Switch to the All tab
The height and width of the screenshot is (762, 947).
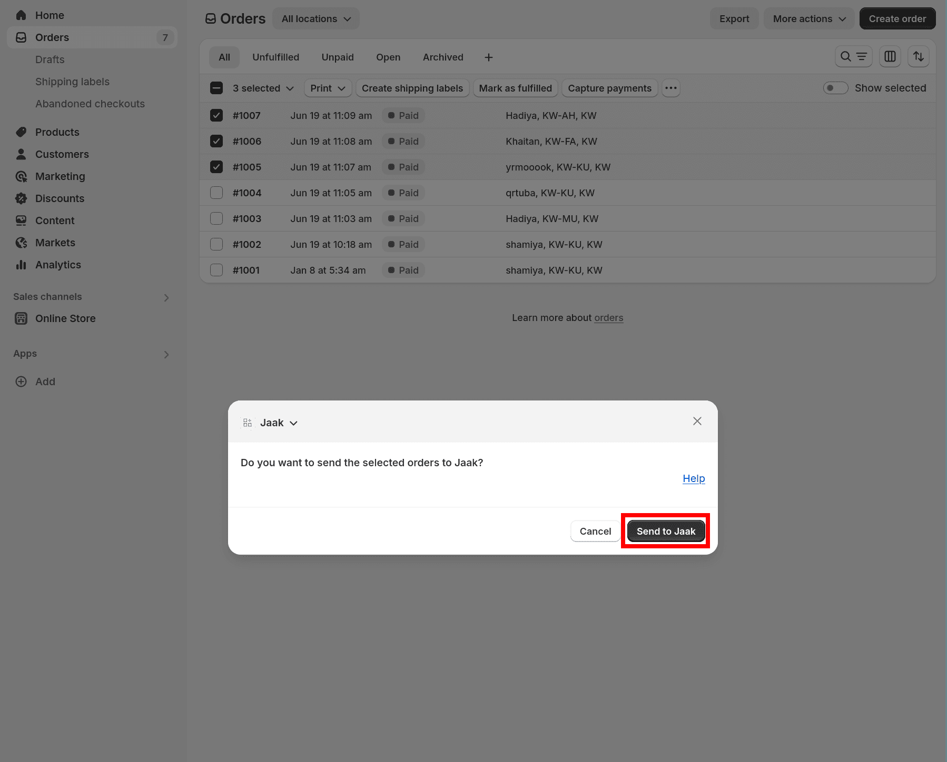click(224, 57)
